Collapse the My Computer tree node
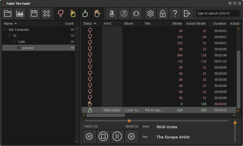Viewport: 243px width, 146px height. point(5,29)
